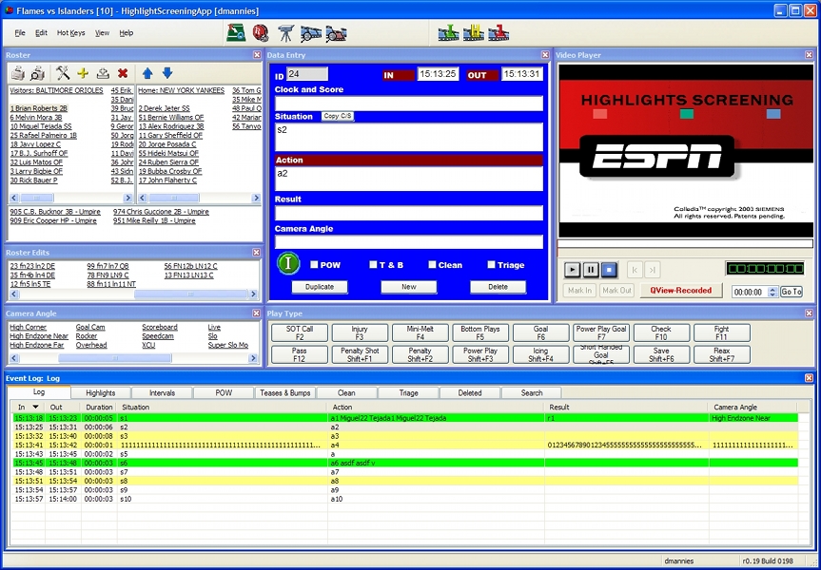Click the tripod camera icon in main toolbar
Screen dimensions: 821x570
coord(285,33)
